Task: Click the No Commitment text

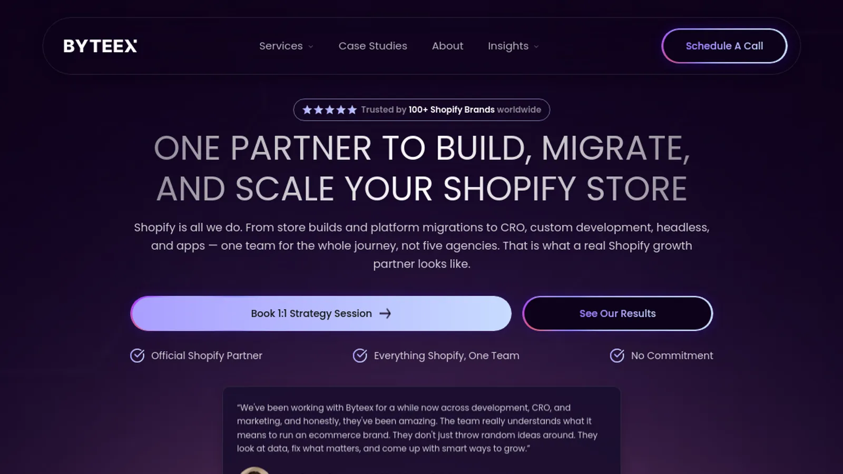Action: point(672,355)
